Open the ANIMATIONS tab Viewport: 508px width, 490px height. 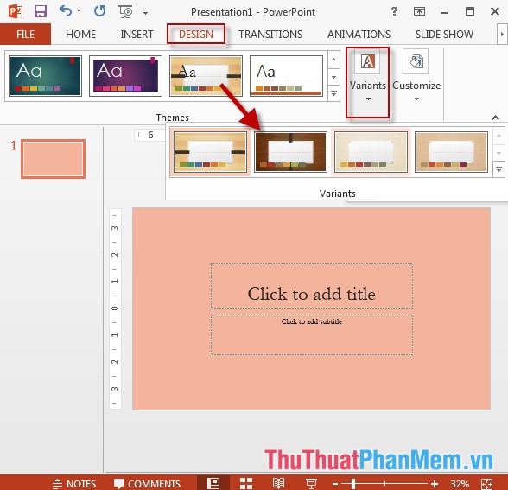pyautogui.click(x=359, y=34)
